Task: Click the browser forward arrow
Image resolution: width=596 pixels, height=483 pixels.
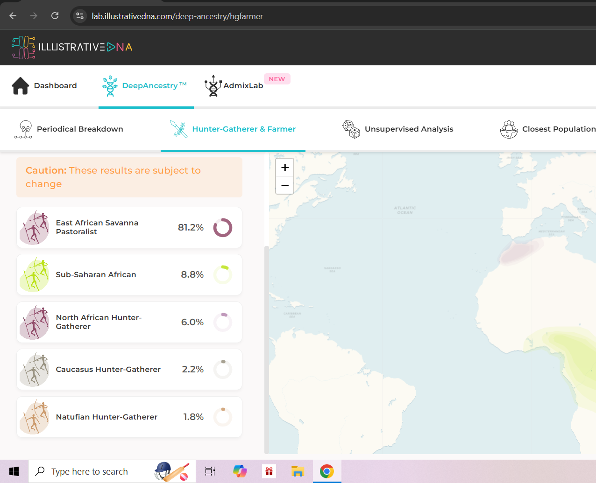Action: point(34,16)
